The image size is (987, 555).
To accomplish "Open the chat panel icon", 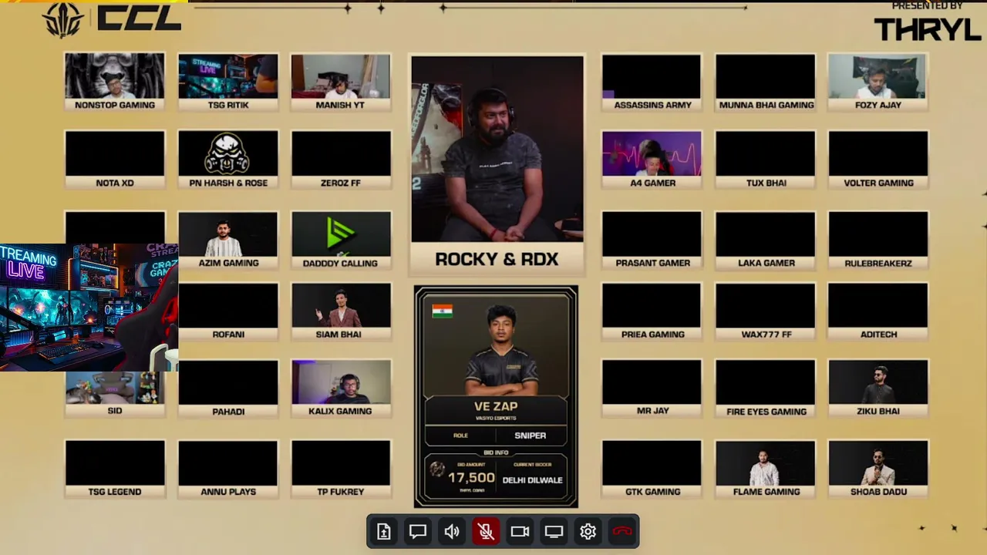I will pos(418,531).
